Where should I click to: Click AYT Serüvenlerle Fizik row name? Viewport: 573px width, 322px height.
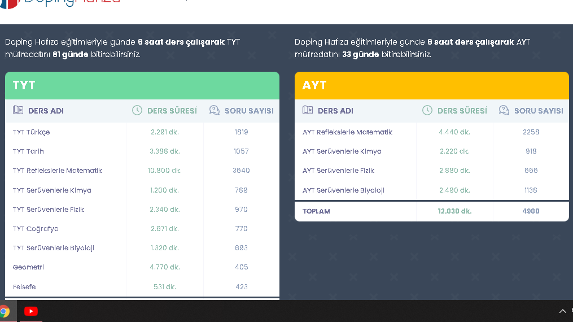coord(338,171)
